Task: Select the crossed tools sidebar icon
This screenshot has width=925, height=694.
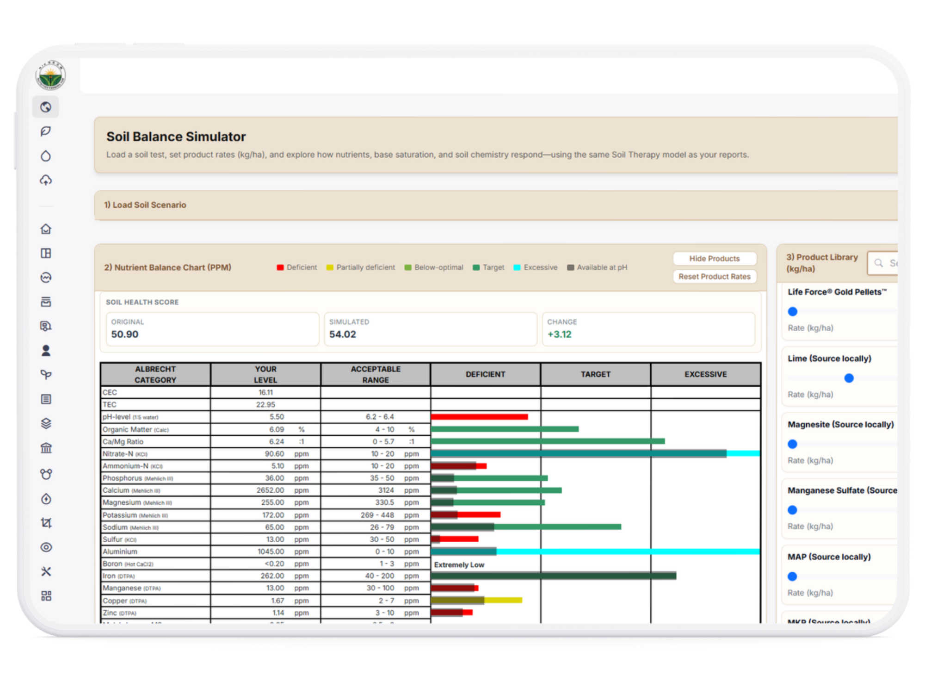Action: pos(46,571)
